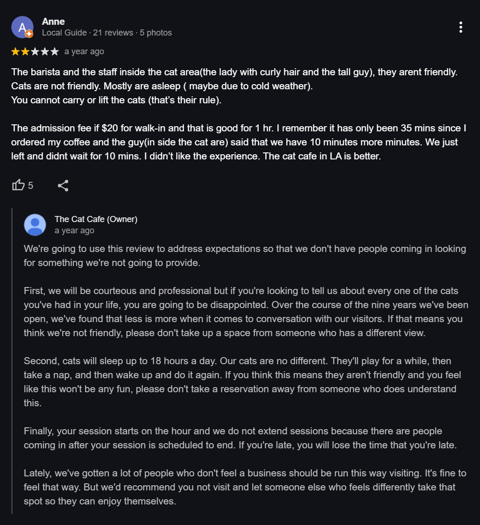The image size is (480, 525).
Task: Click Anne's purple profile avatar
Action: pyautogui.click(x=21, y=27)
